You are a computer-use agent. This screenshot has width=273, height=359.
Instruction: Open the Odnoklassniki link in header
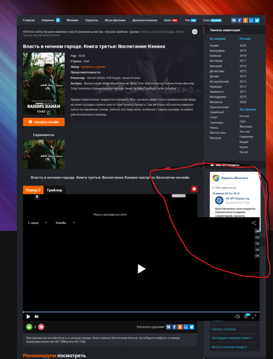[x=245, y=20]
